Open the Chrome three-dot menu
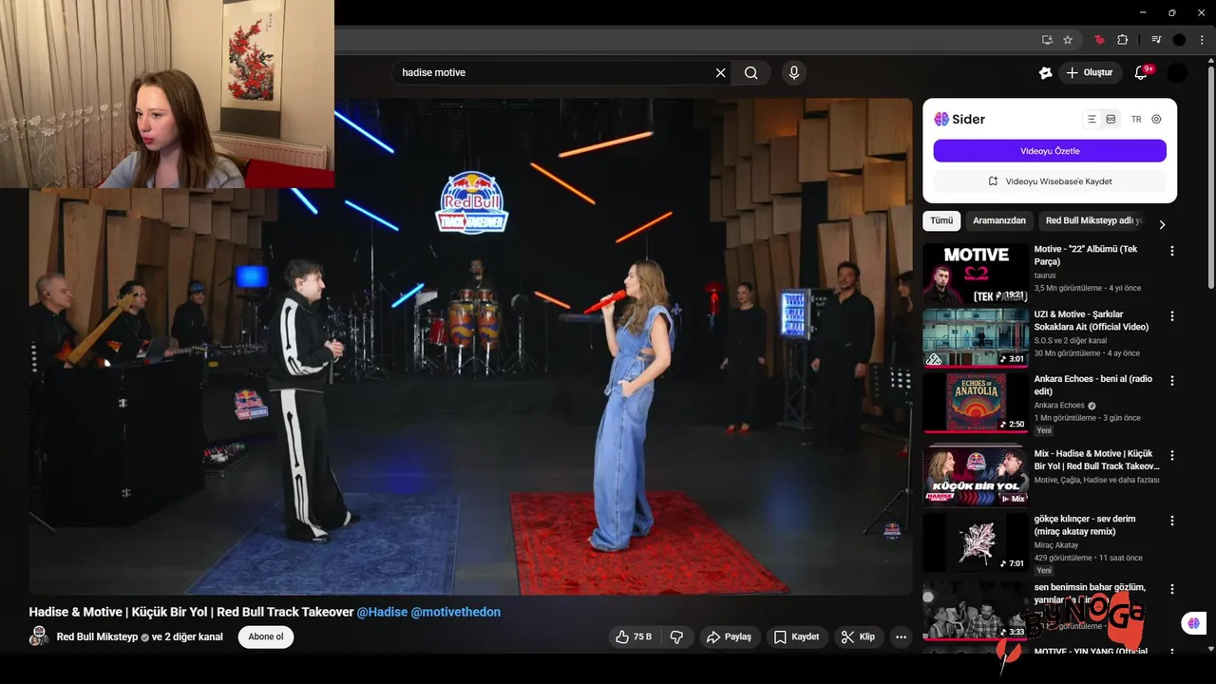 1200,40
